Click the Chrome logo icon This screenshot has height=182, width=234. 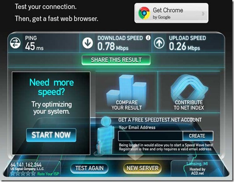pos(144,13)
